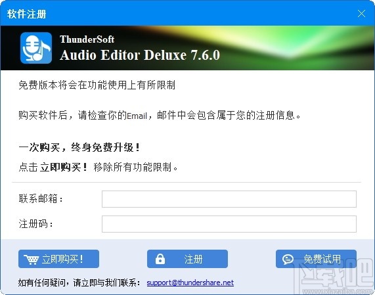Click the shopping cart icon on buy button
Viewport: 375px width, 295px height.
(x=32, y=259)
